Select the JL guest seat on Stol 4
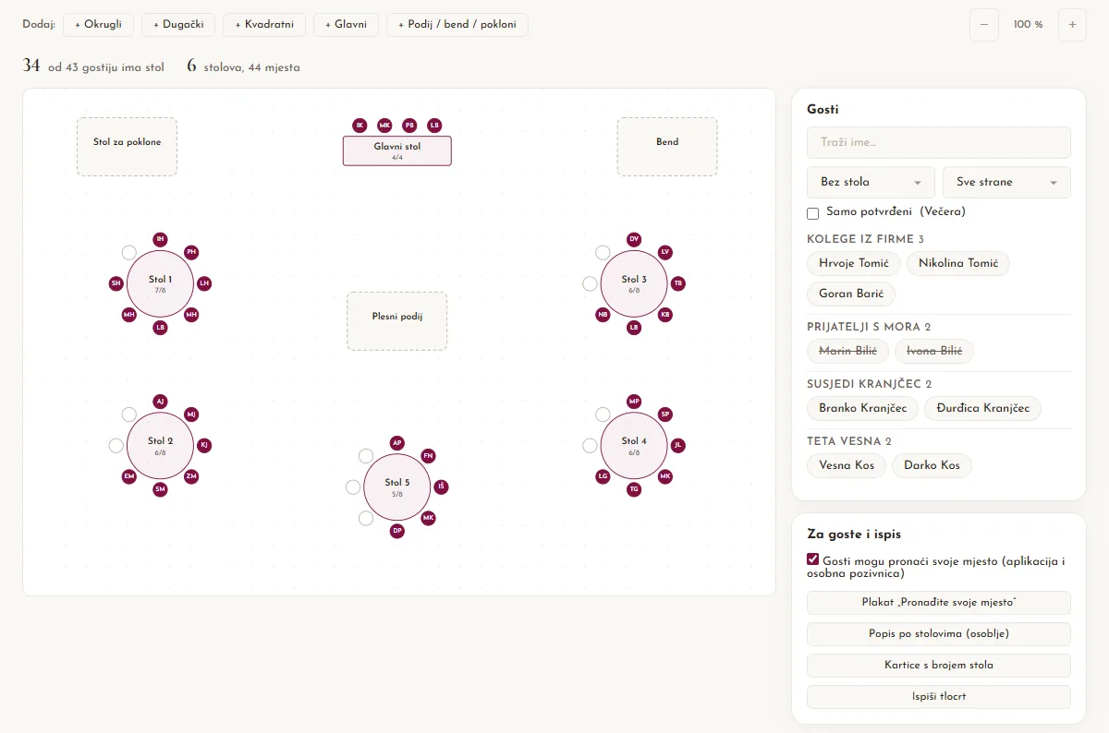1109x733 pixels. pyautogui.click(x=678, y=445)
